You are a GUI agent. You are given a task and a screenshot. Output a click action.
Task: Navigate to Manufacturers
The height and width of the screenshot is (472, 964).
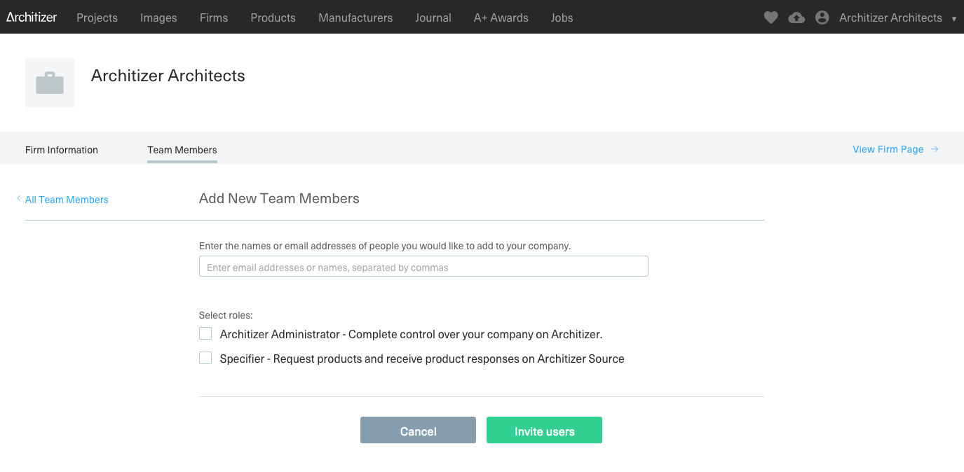point(355,18)
